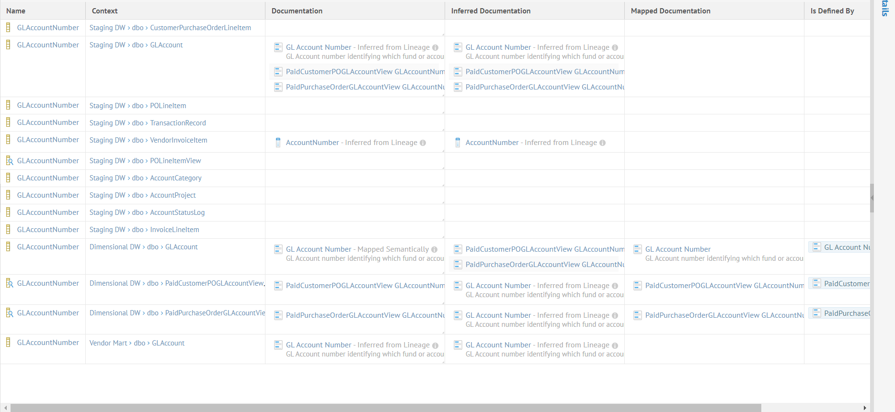Sort by the Mapped Documentation column header
895x412 pixels.
670,11
